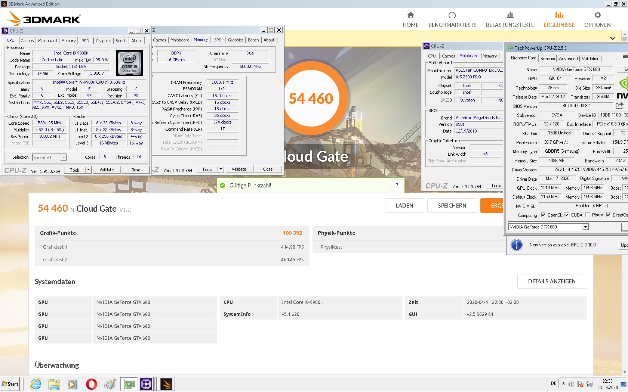Screen dimensions: 628x392
Task: Click the Grafik-Punkte value 100 392
Action: coord(292,233)
